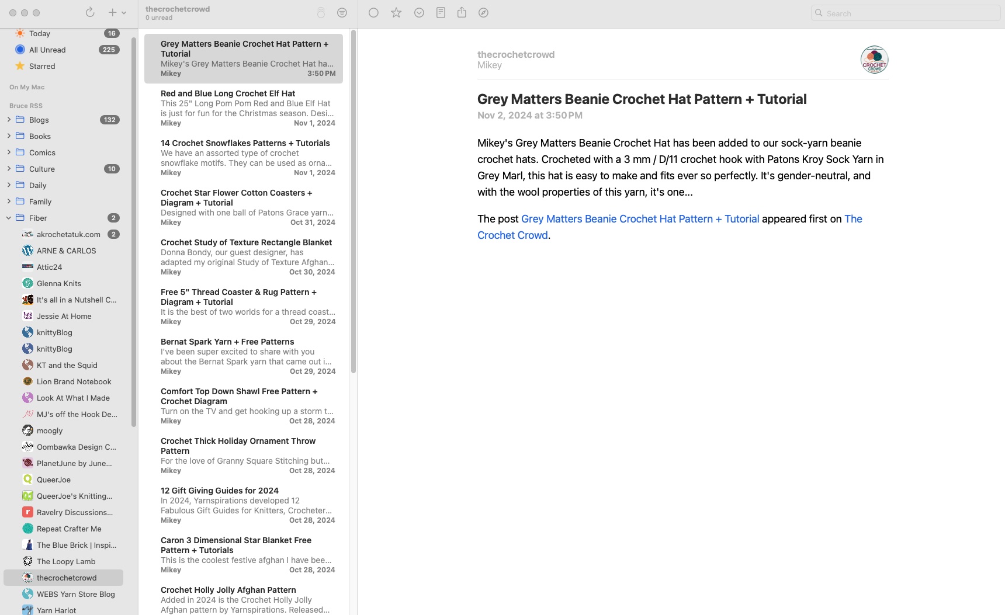
Task: Open The Loopy Lamb feed
Action: [x=63, y=561]
